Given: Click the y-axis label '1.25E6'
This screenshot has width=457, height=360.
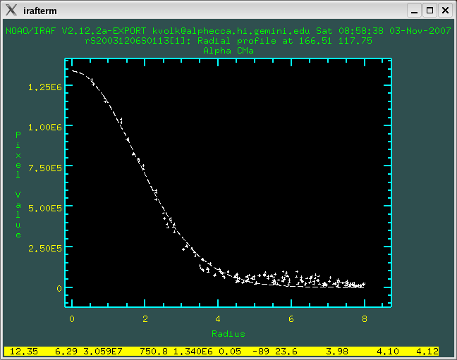Looking at the screenshot, I should 45,87.
